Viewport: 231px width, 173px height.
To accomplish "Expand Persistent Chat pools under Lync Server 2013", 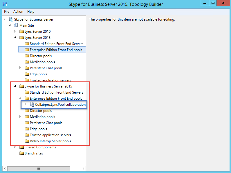I will [20, 68].
